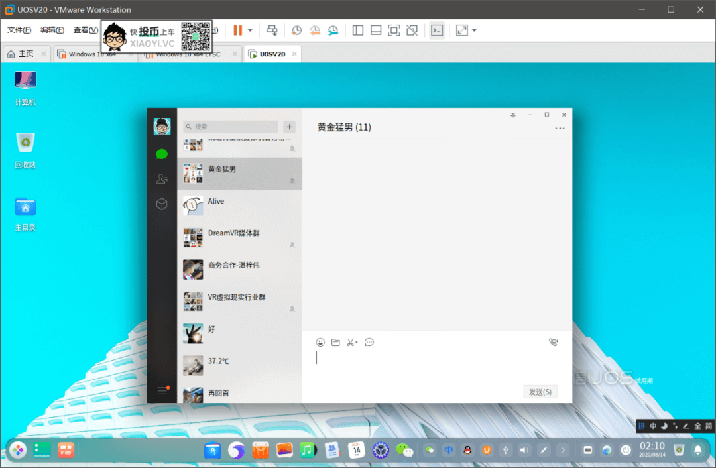Open the 黄金猛男 chat

click(x=240, y=174)
